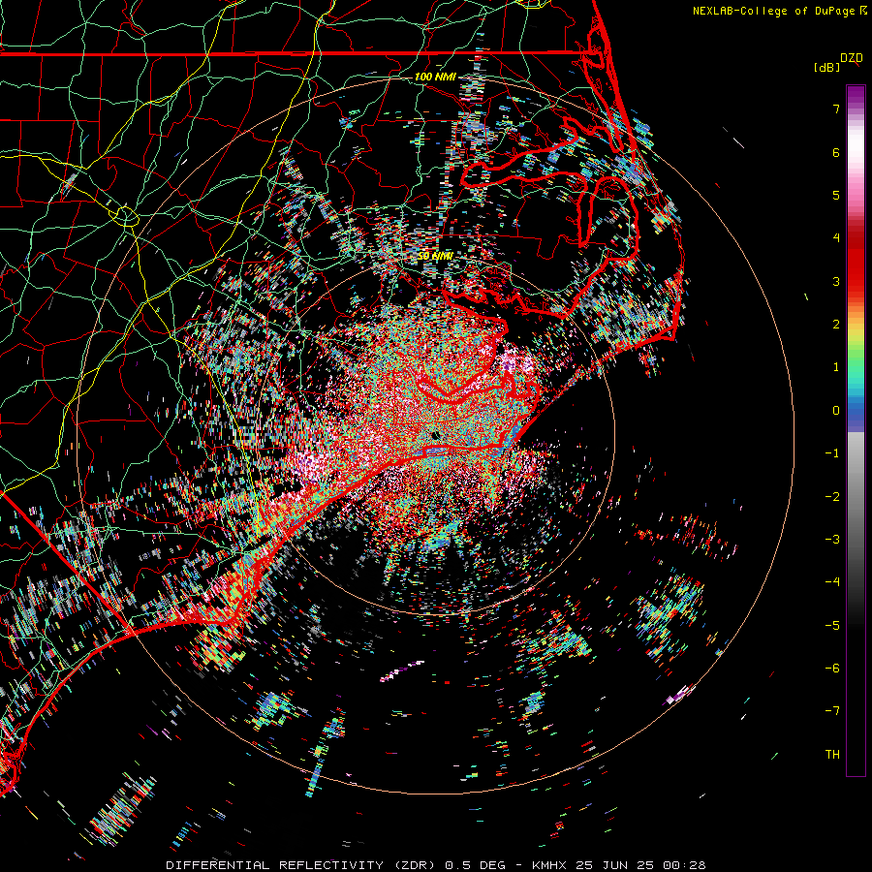872x872 pixels.
Task: Click the 100 NMI range ring label
Action: pos(435,77)
